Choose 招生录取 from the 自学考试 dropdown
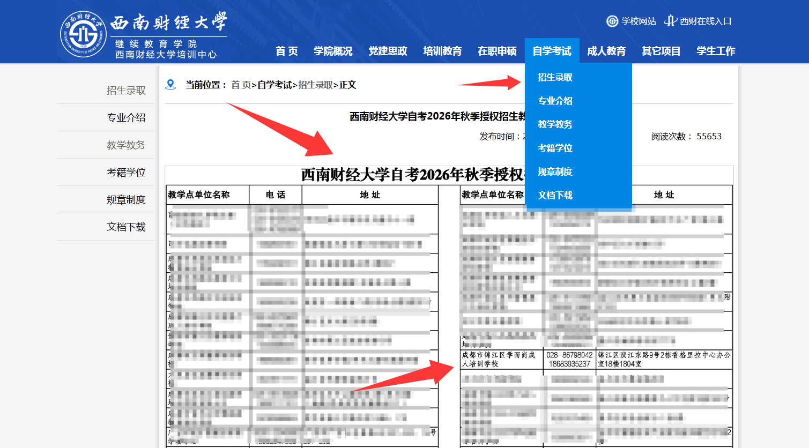809x448 pixels. (x=555, y=77)
